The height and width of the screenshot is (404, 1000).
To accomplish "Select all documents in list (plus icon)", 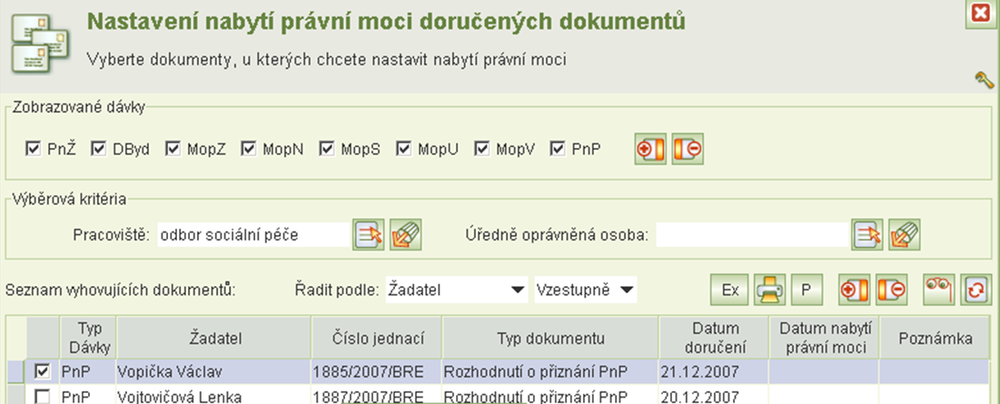I will pos(854,290).
